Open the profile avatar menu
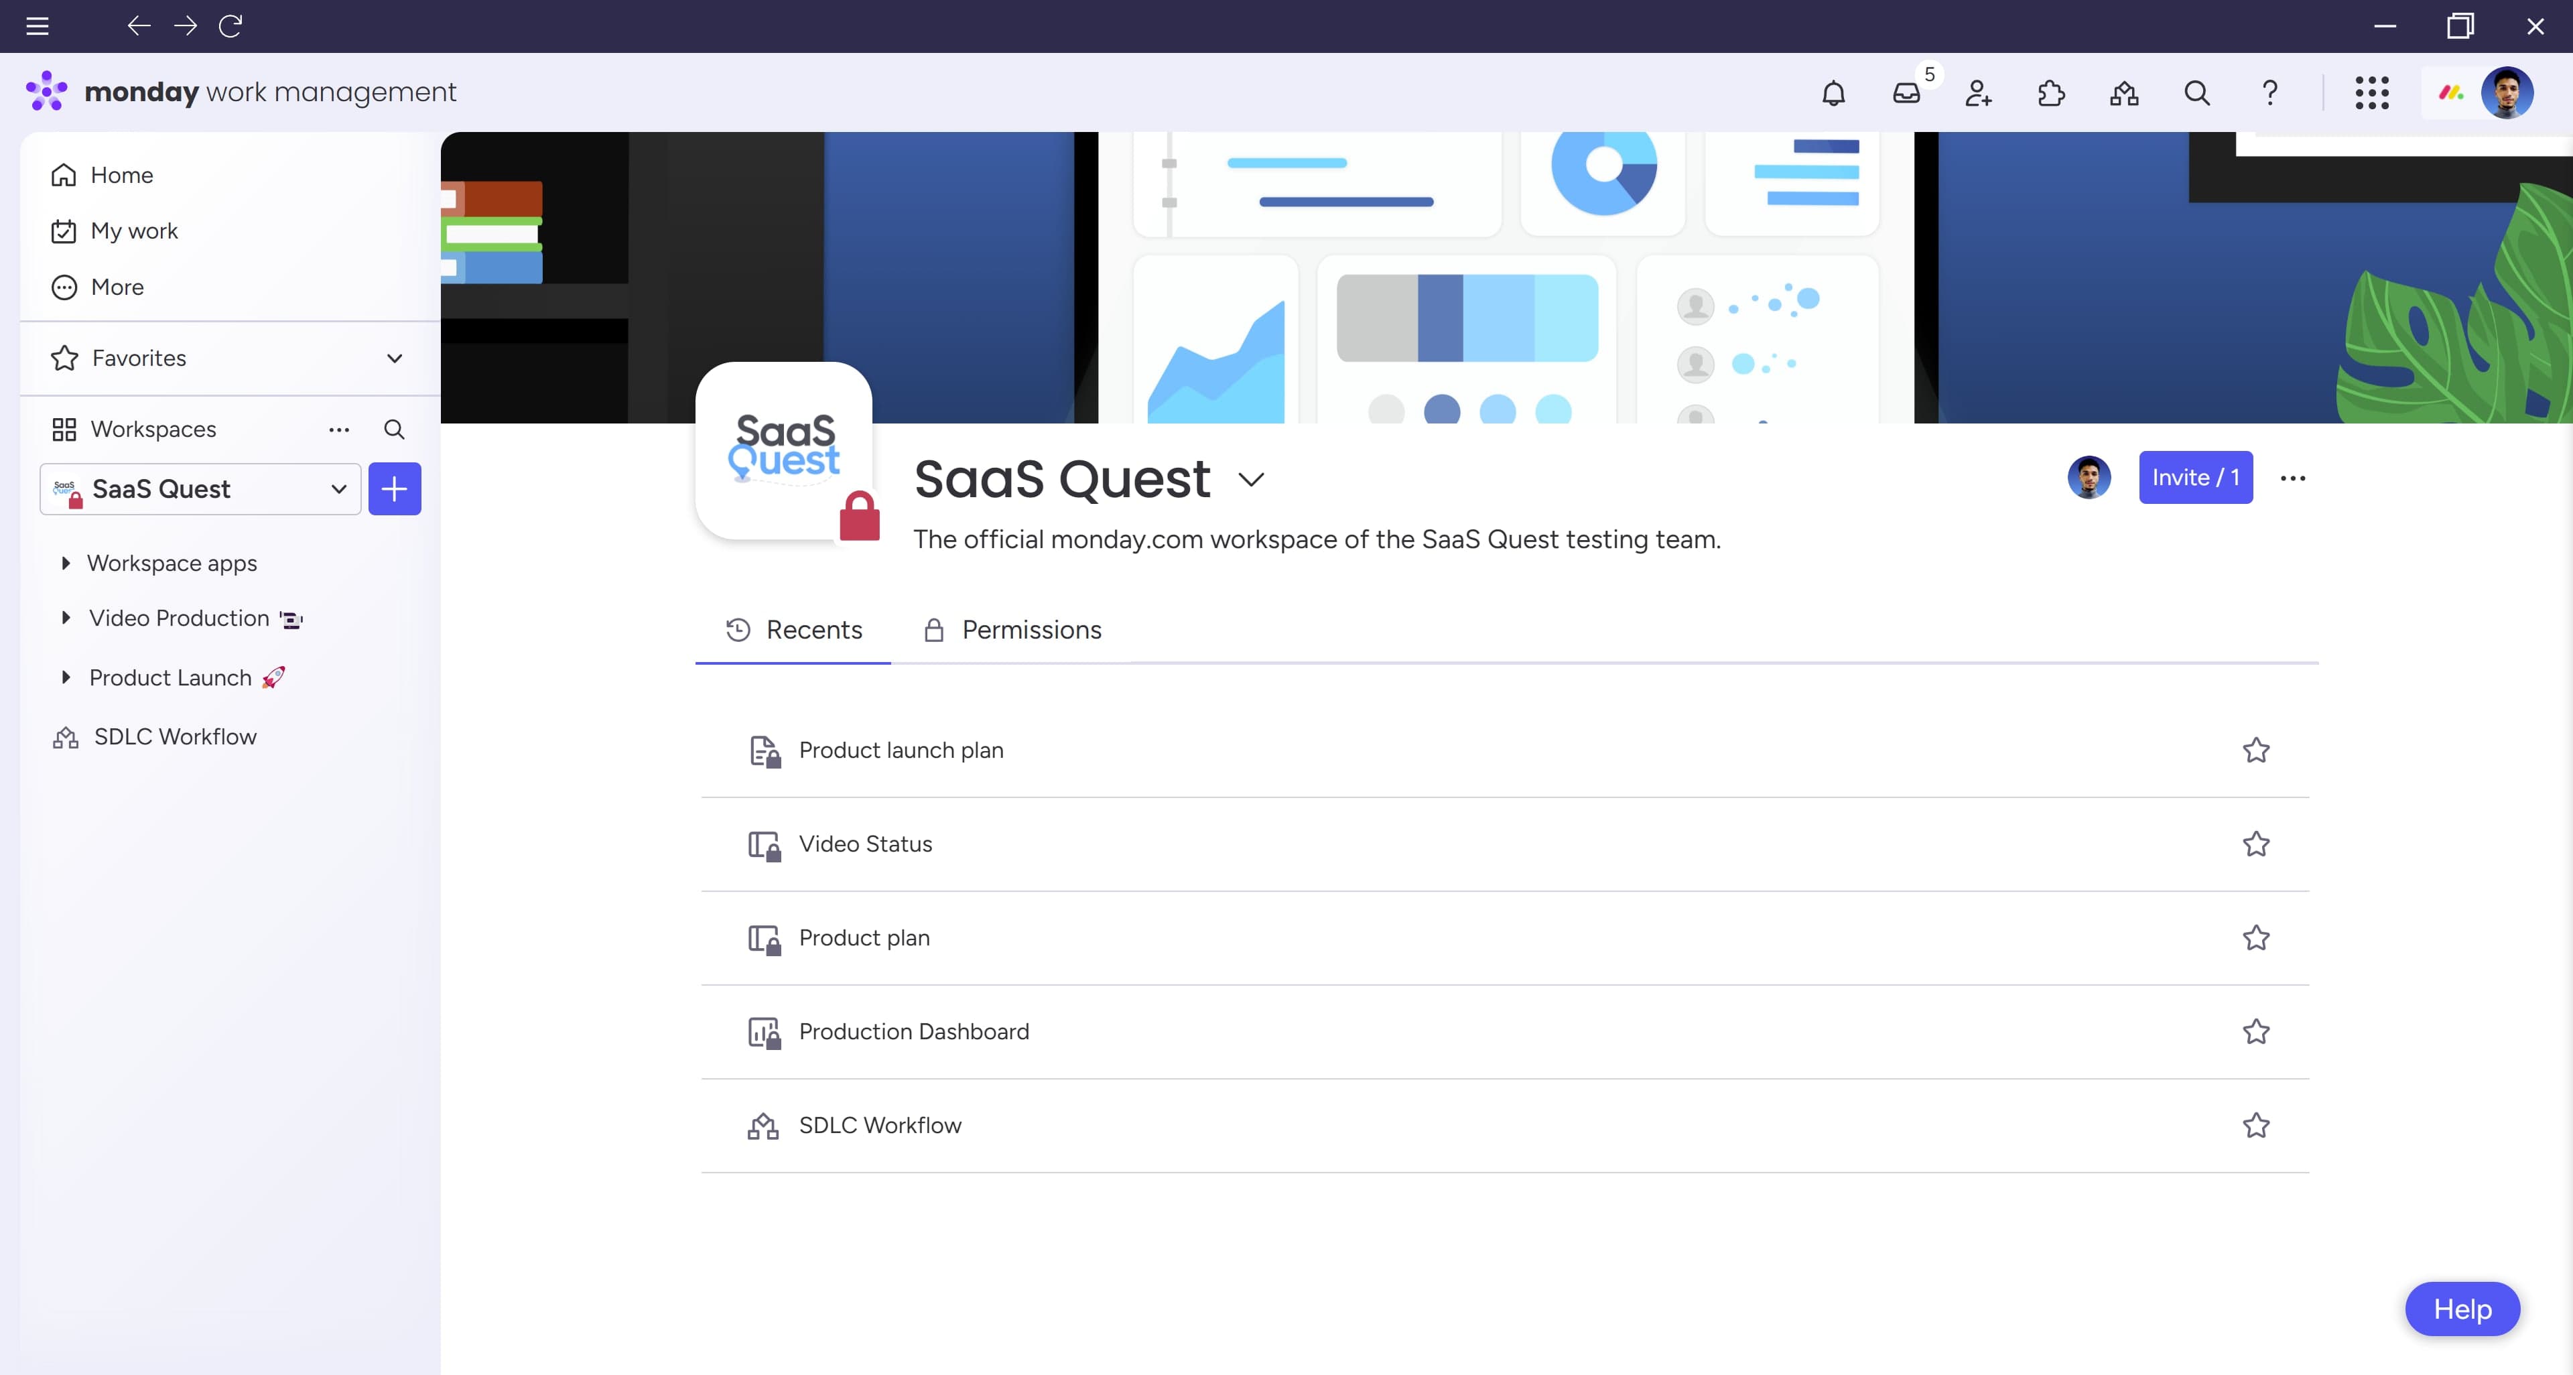Image resolution: width=2573 pixels, height=1375 pixels. tap(2506, 93)
